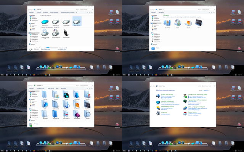Open the My Documents folder icon

(x=56, y=104)
